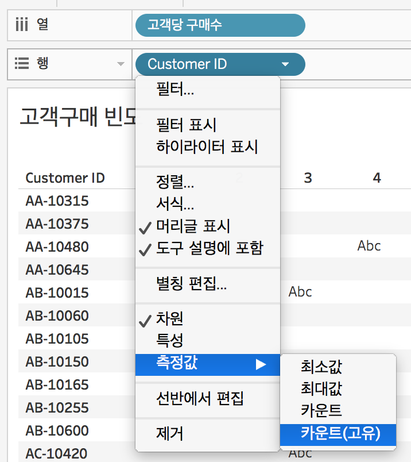Select row AB-10060

[57, 316]
